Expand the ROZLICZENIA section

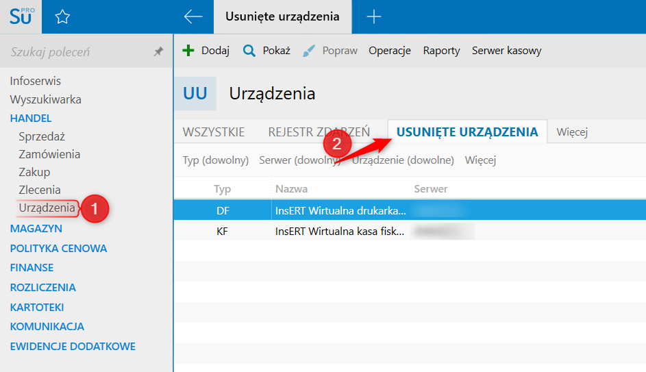point(43,287)
